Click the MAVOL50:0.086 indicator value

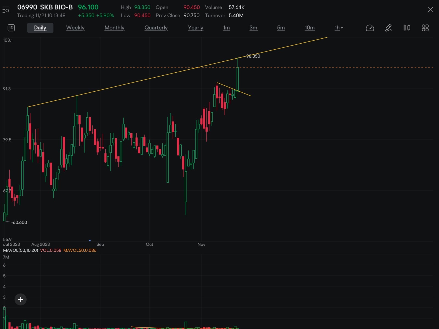(x=80, y=250)
